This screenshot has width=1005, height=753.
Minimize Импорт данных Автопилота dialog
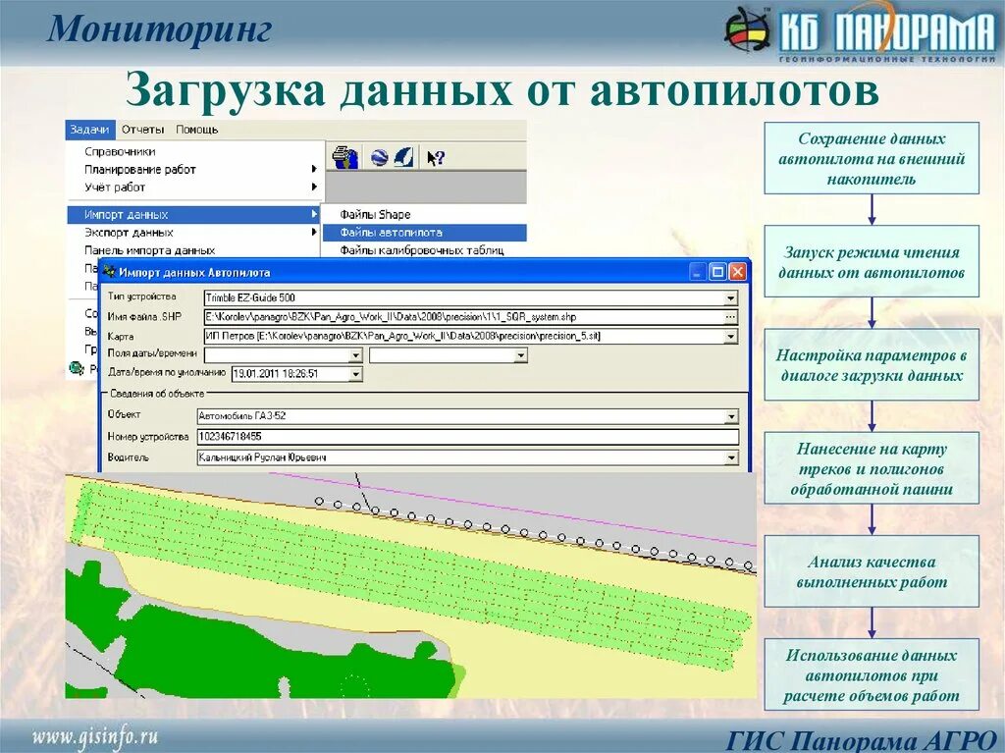tap(699, 272)
